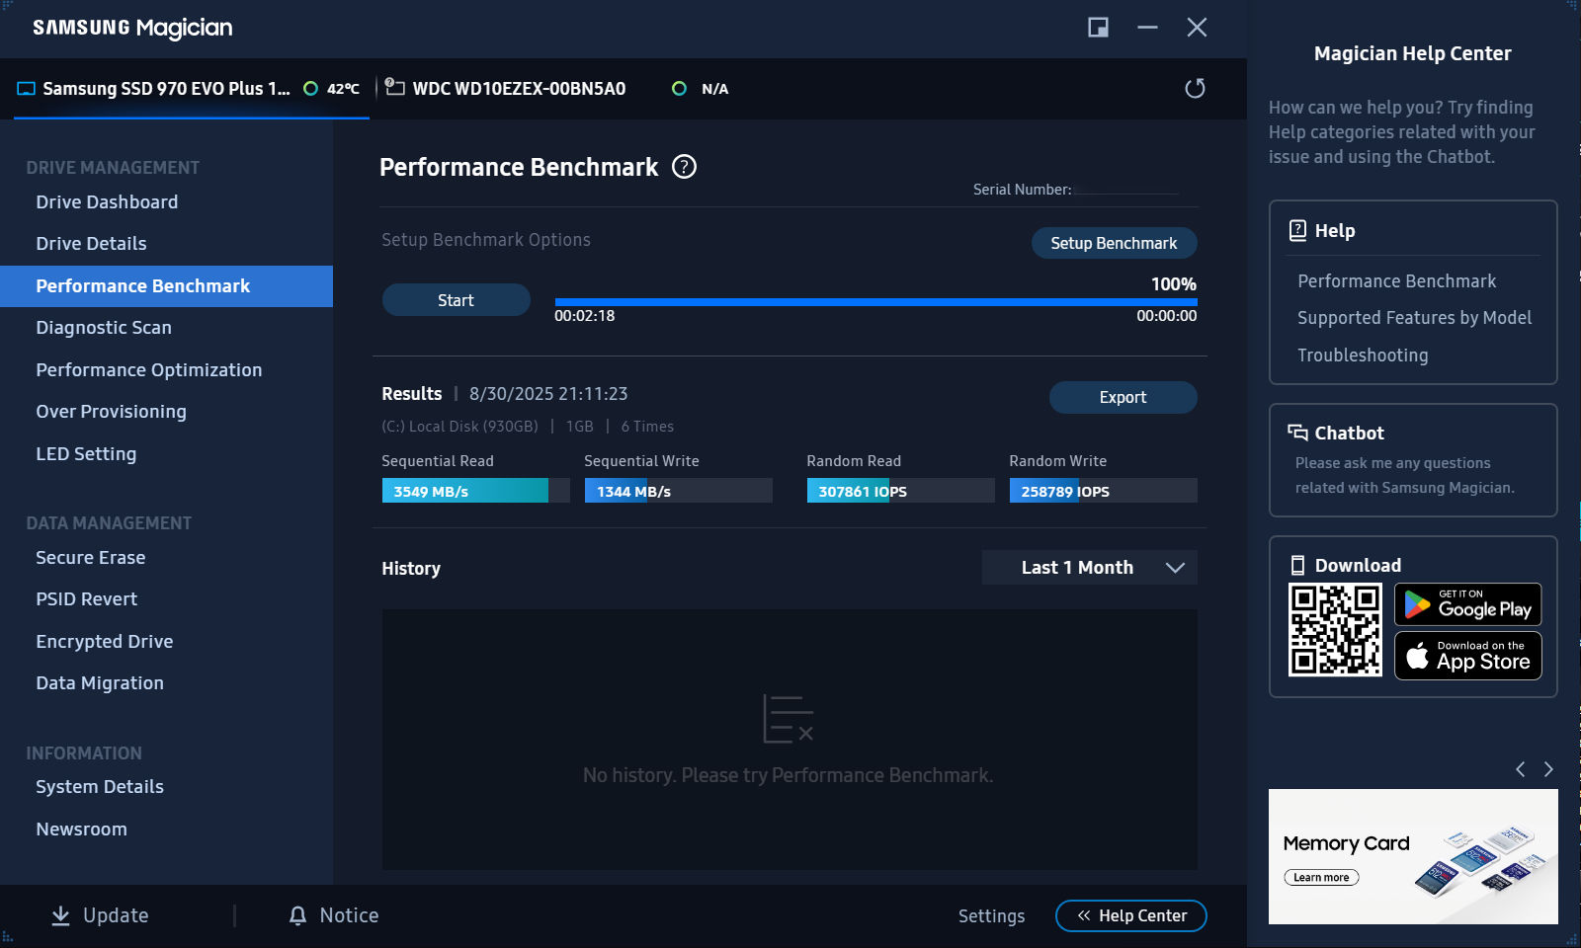Click the Samsung SSD health status circle
1581x948 pixels.
310,89
